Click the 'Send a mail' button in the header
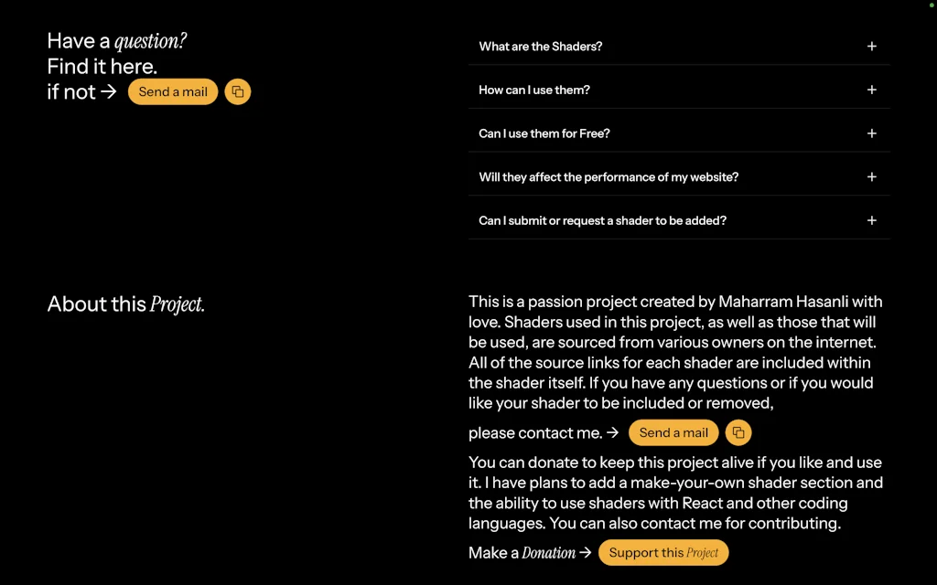 (x=172, y=91)
